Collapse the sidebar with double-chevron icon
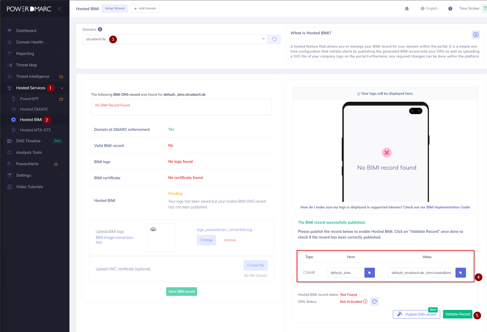 pos(60,9)
